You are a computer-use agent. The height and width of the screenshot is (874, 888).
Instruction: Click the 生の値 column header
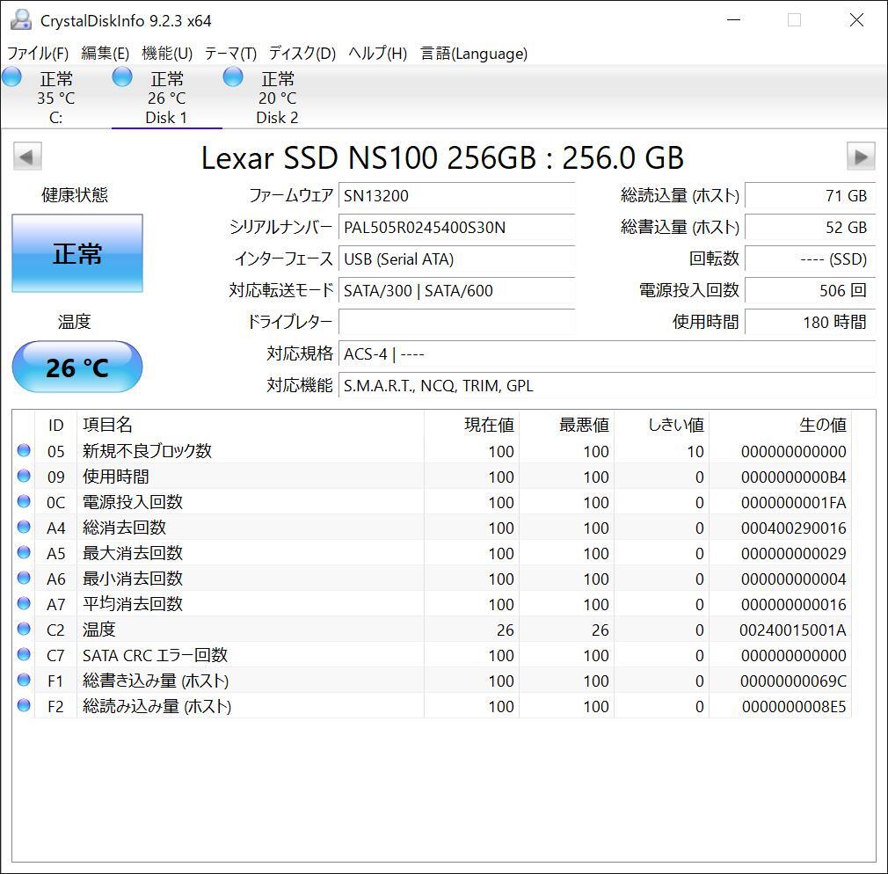pos(822,426)
